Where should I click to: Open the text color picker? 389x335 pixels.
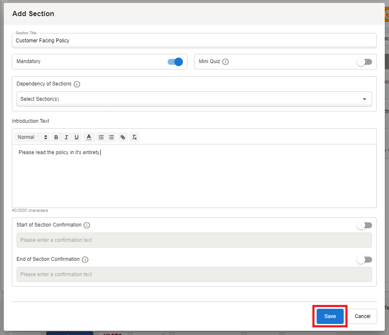tap(89, 137)
